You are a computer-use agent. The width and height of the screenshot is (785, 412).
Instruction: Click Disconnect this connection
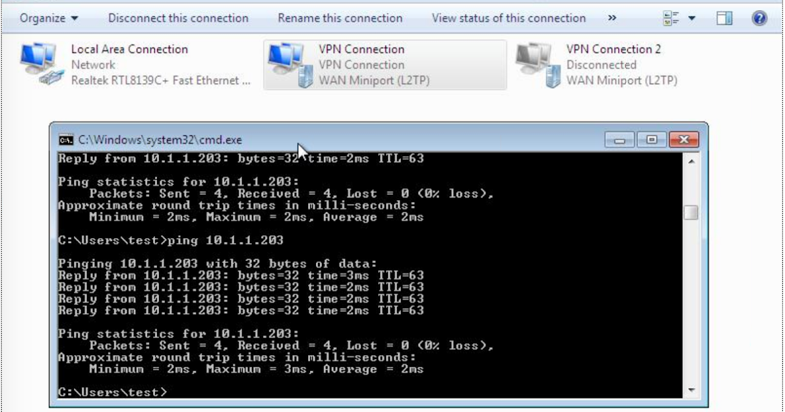click(178, 18)
